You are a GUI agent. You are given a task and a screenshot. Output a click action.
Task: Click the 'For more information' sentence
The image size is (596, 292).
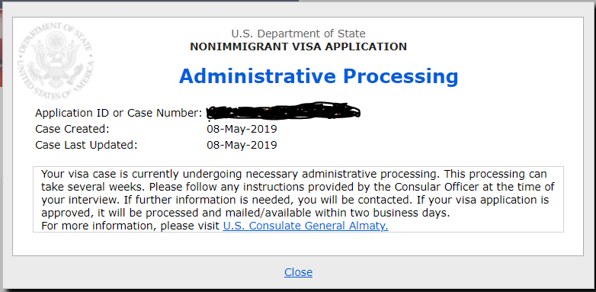click(215, 226)
